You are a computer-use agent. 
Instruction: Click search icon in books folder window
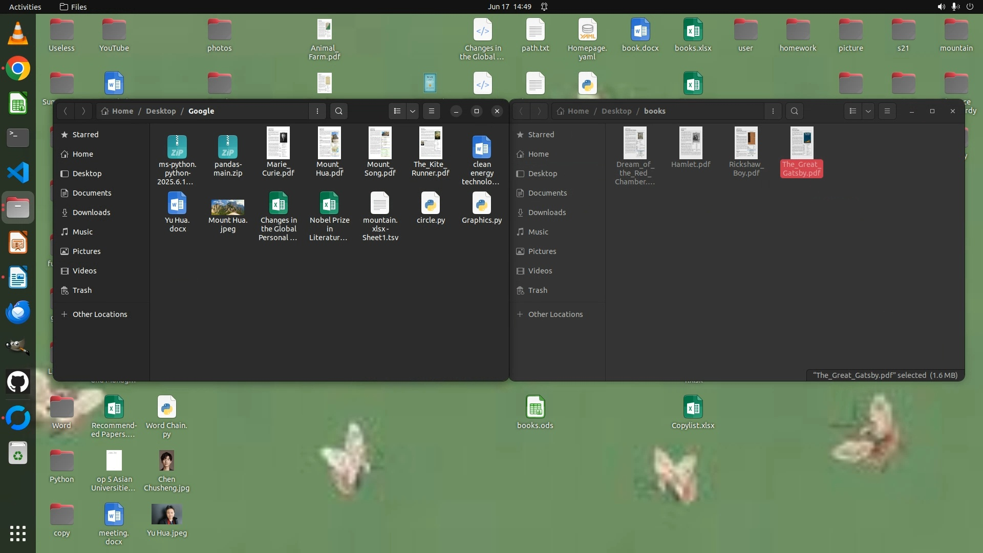point(794,111)
